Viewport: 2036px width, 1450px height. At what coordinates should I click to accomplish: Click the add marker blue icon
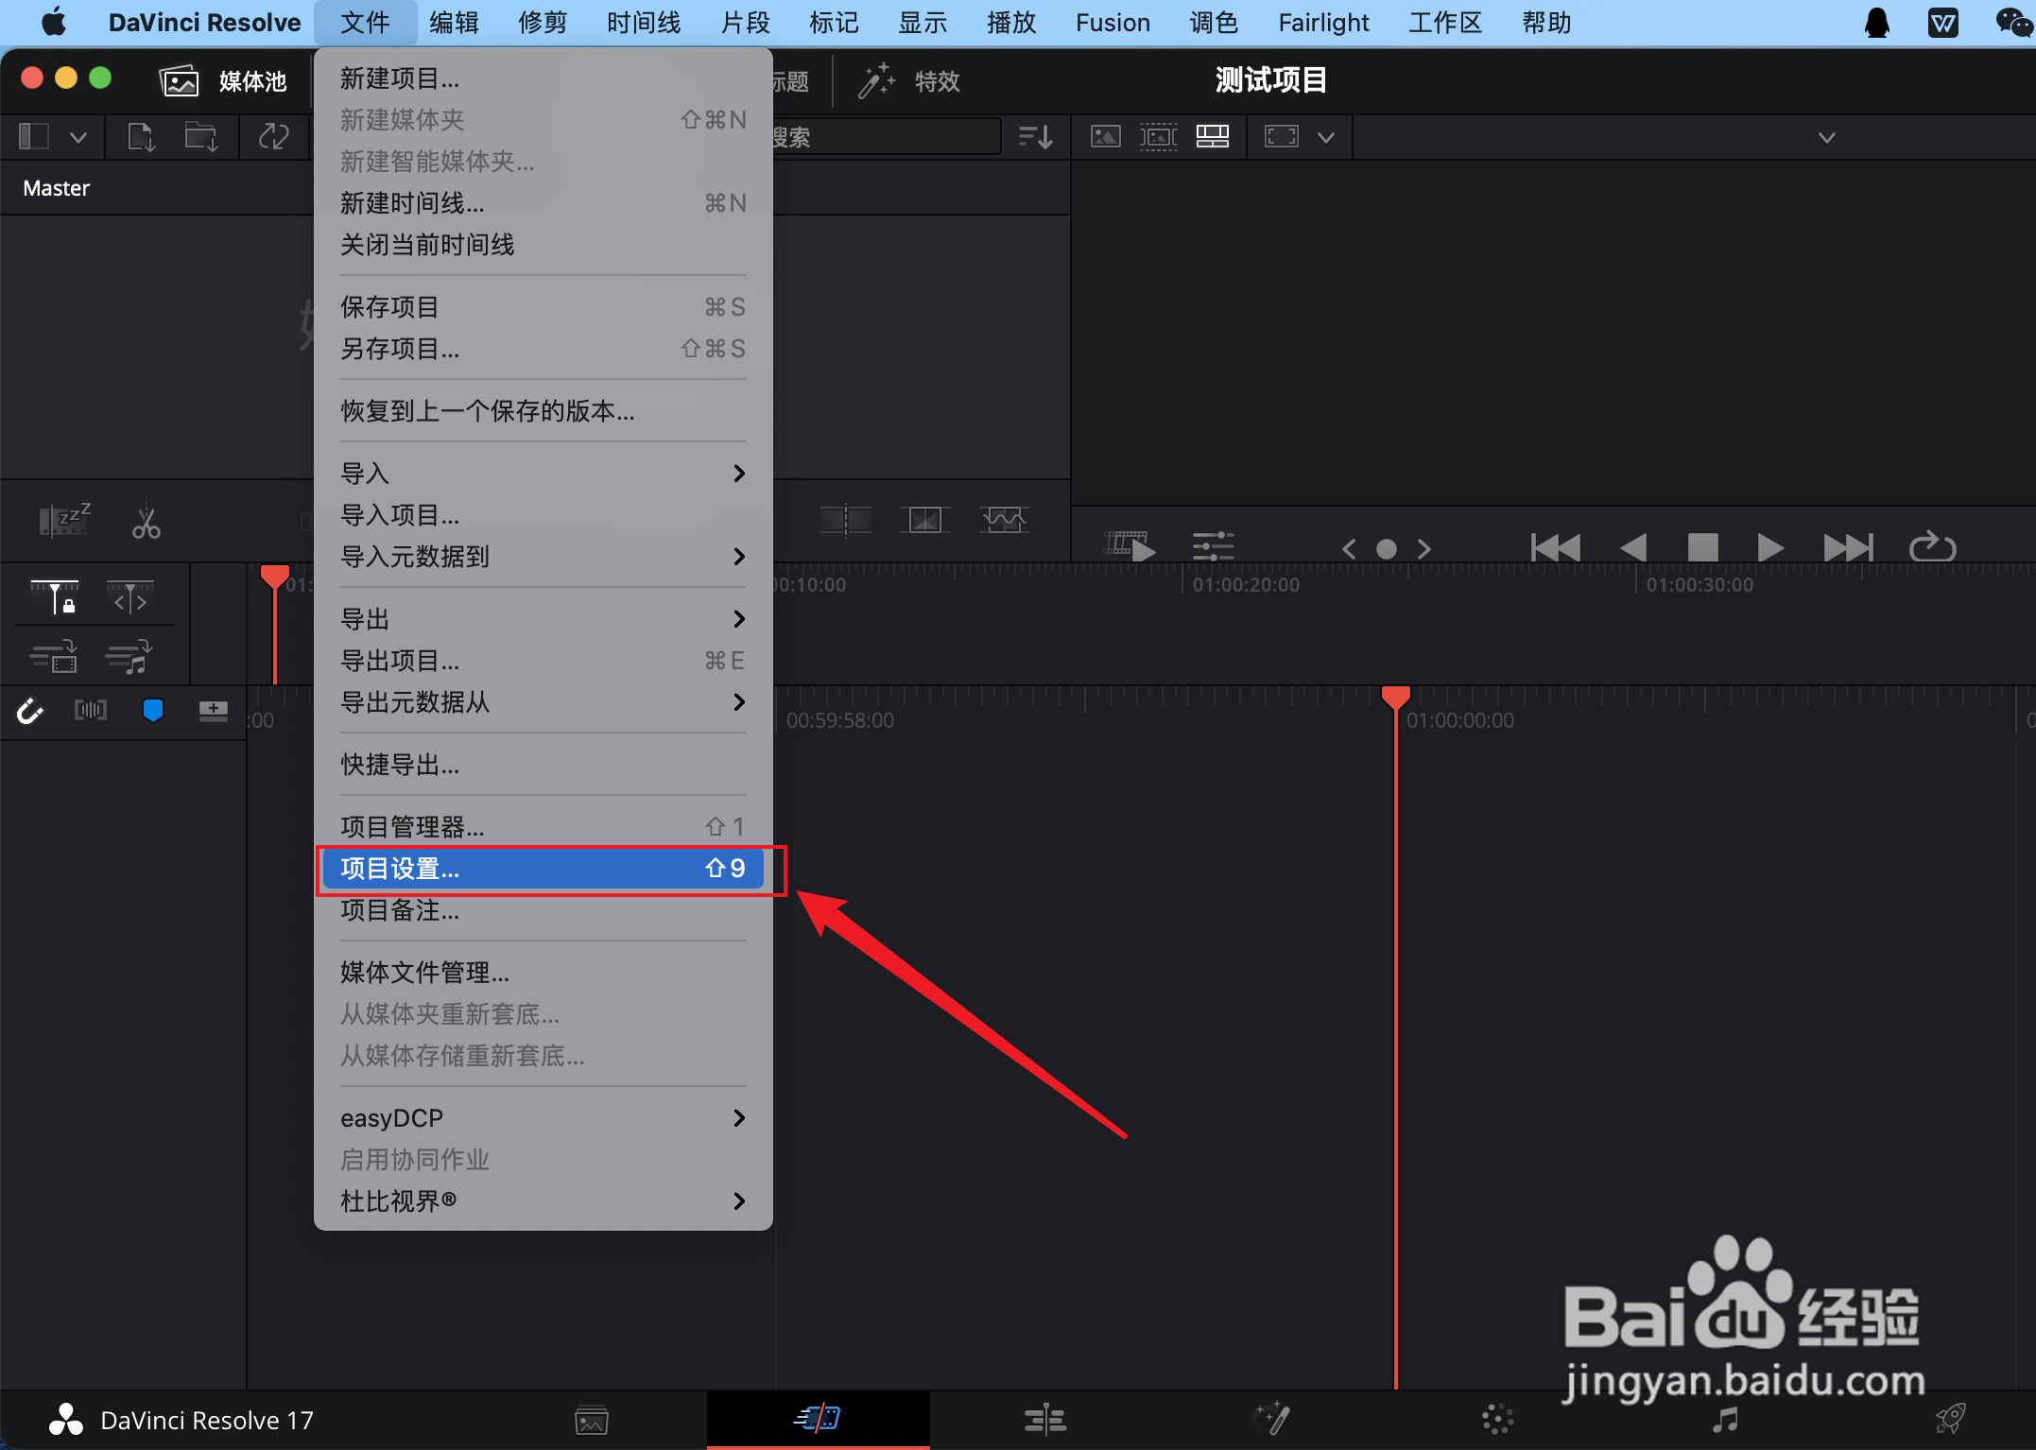[152, 710]
